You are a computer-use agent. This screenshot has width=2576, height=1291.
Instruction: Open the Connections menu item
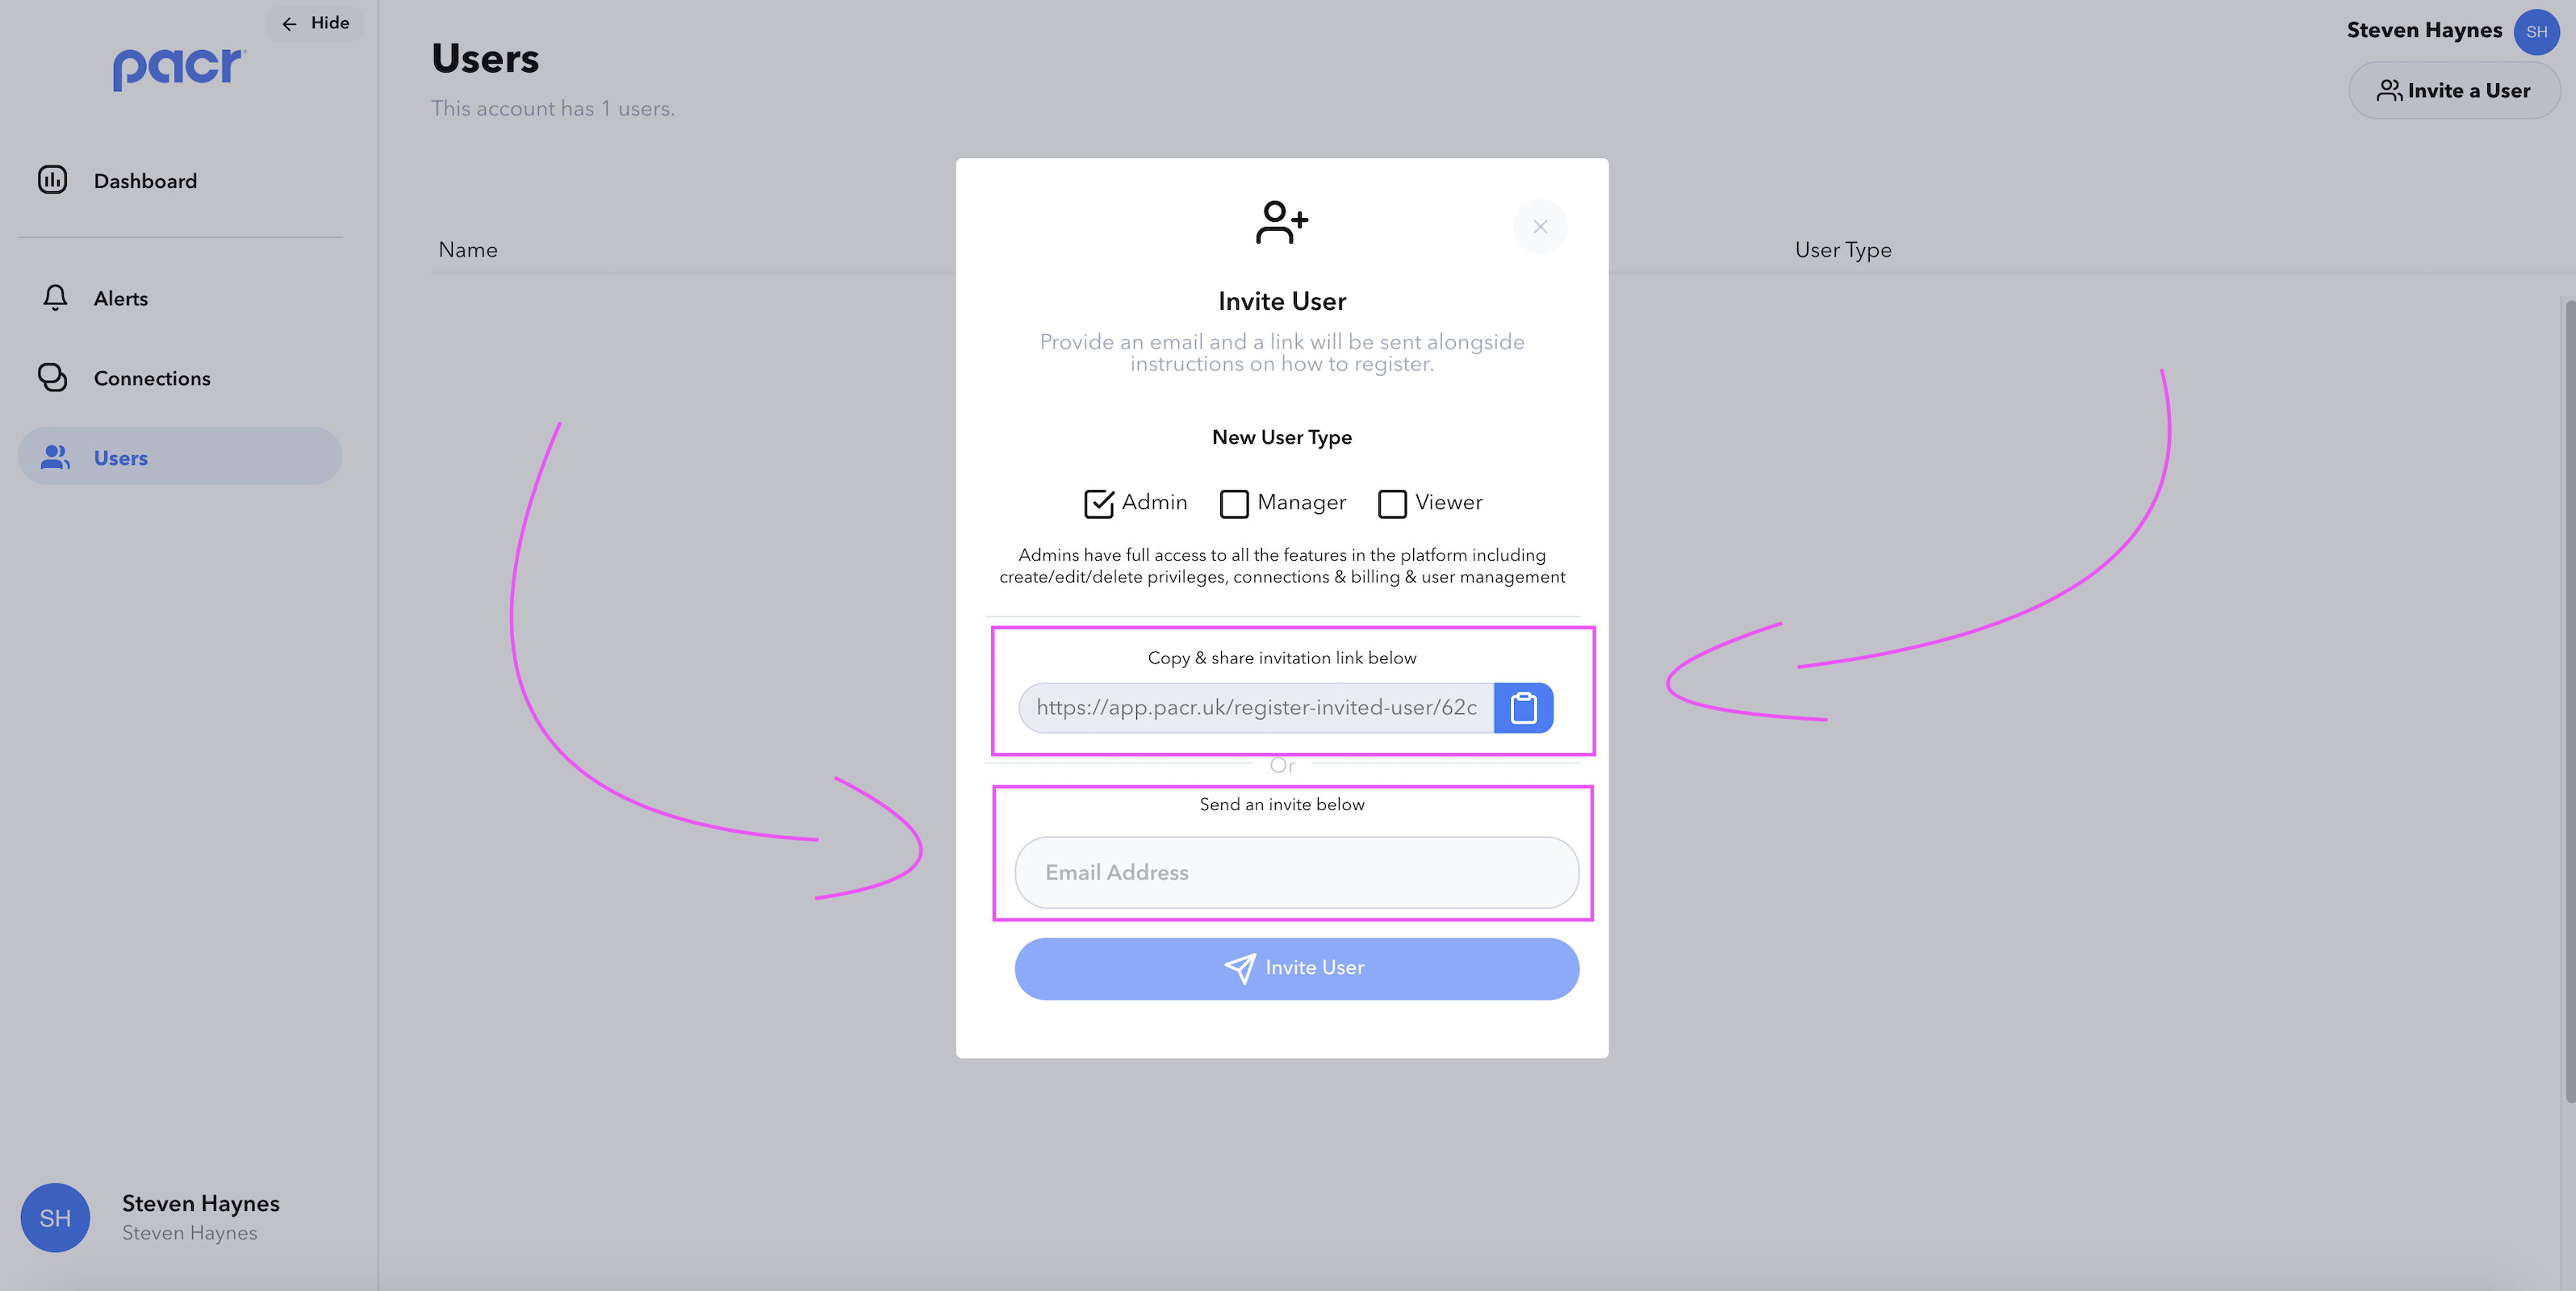(152, 378)
